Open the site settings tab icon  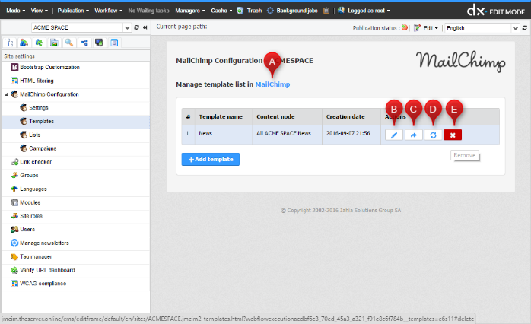pos(114,43)
